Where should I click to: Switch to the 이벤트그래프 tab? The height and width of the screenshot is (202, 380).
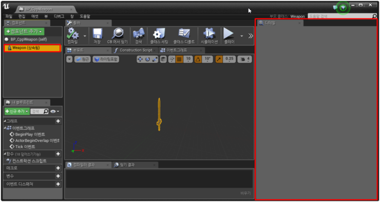181,50
